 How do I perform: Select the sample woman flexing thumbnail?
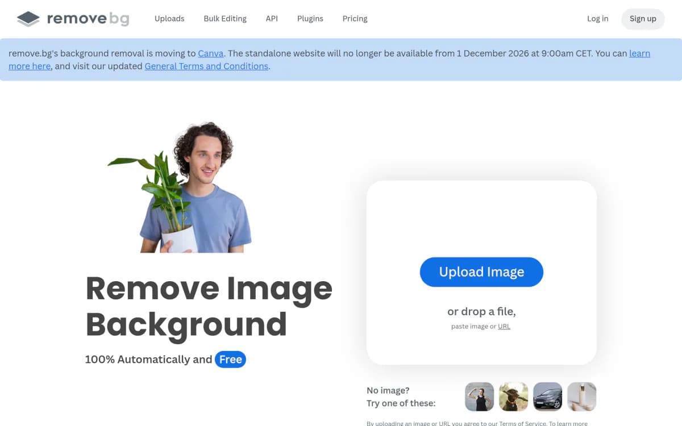point(479,396)
